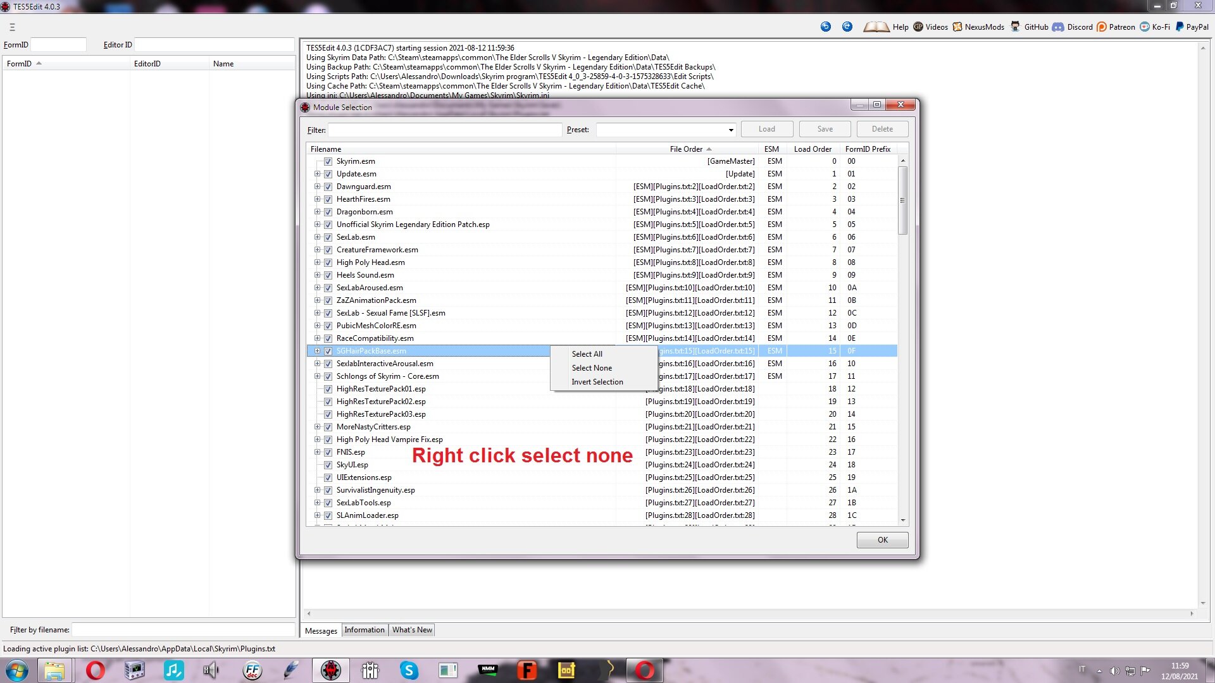Open the FFdec taskbar icon
This screenshot has height=683, width=1215.
pyautogui.click(x=252, y=670)
